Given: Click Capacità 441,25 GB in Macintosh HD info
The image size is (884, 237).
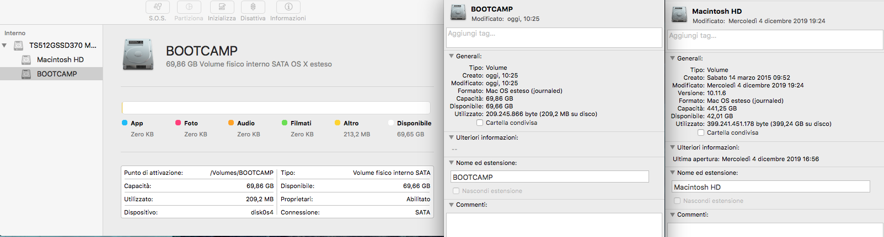Looking at the screenshot, I should tap(722, 108).
